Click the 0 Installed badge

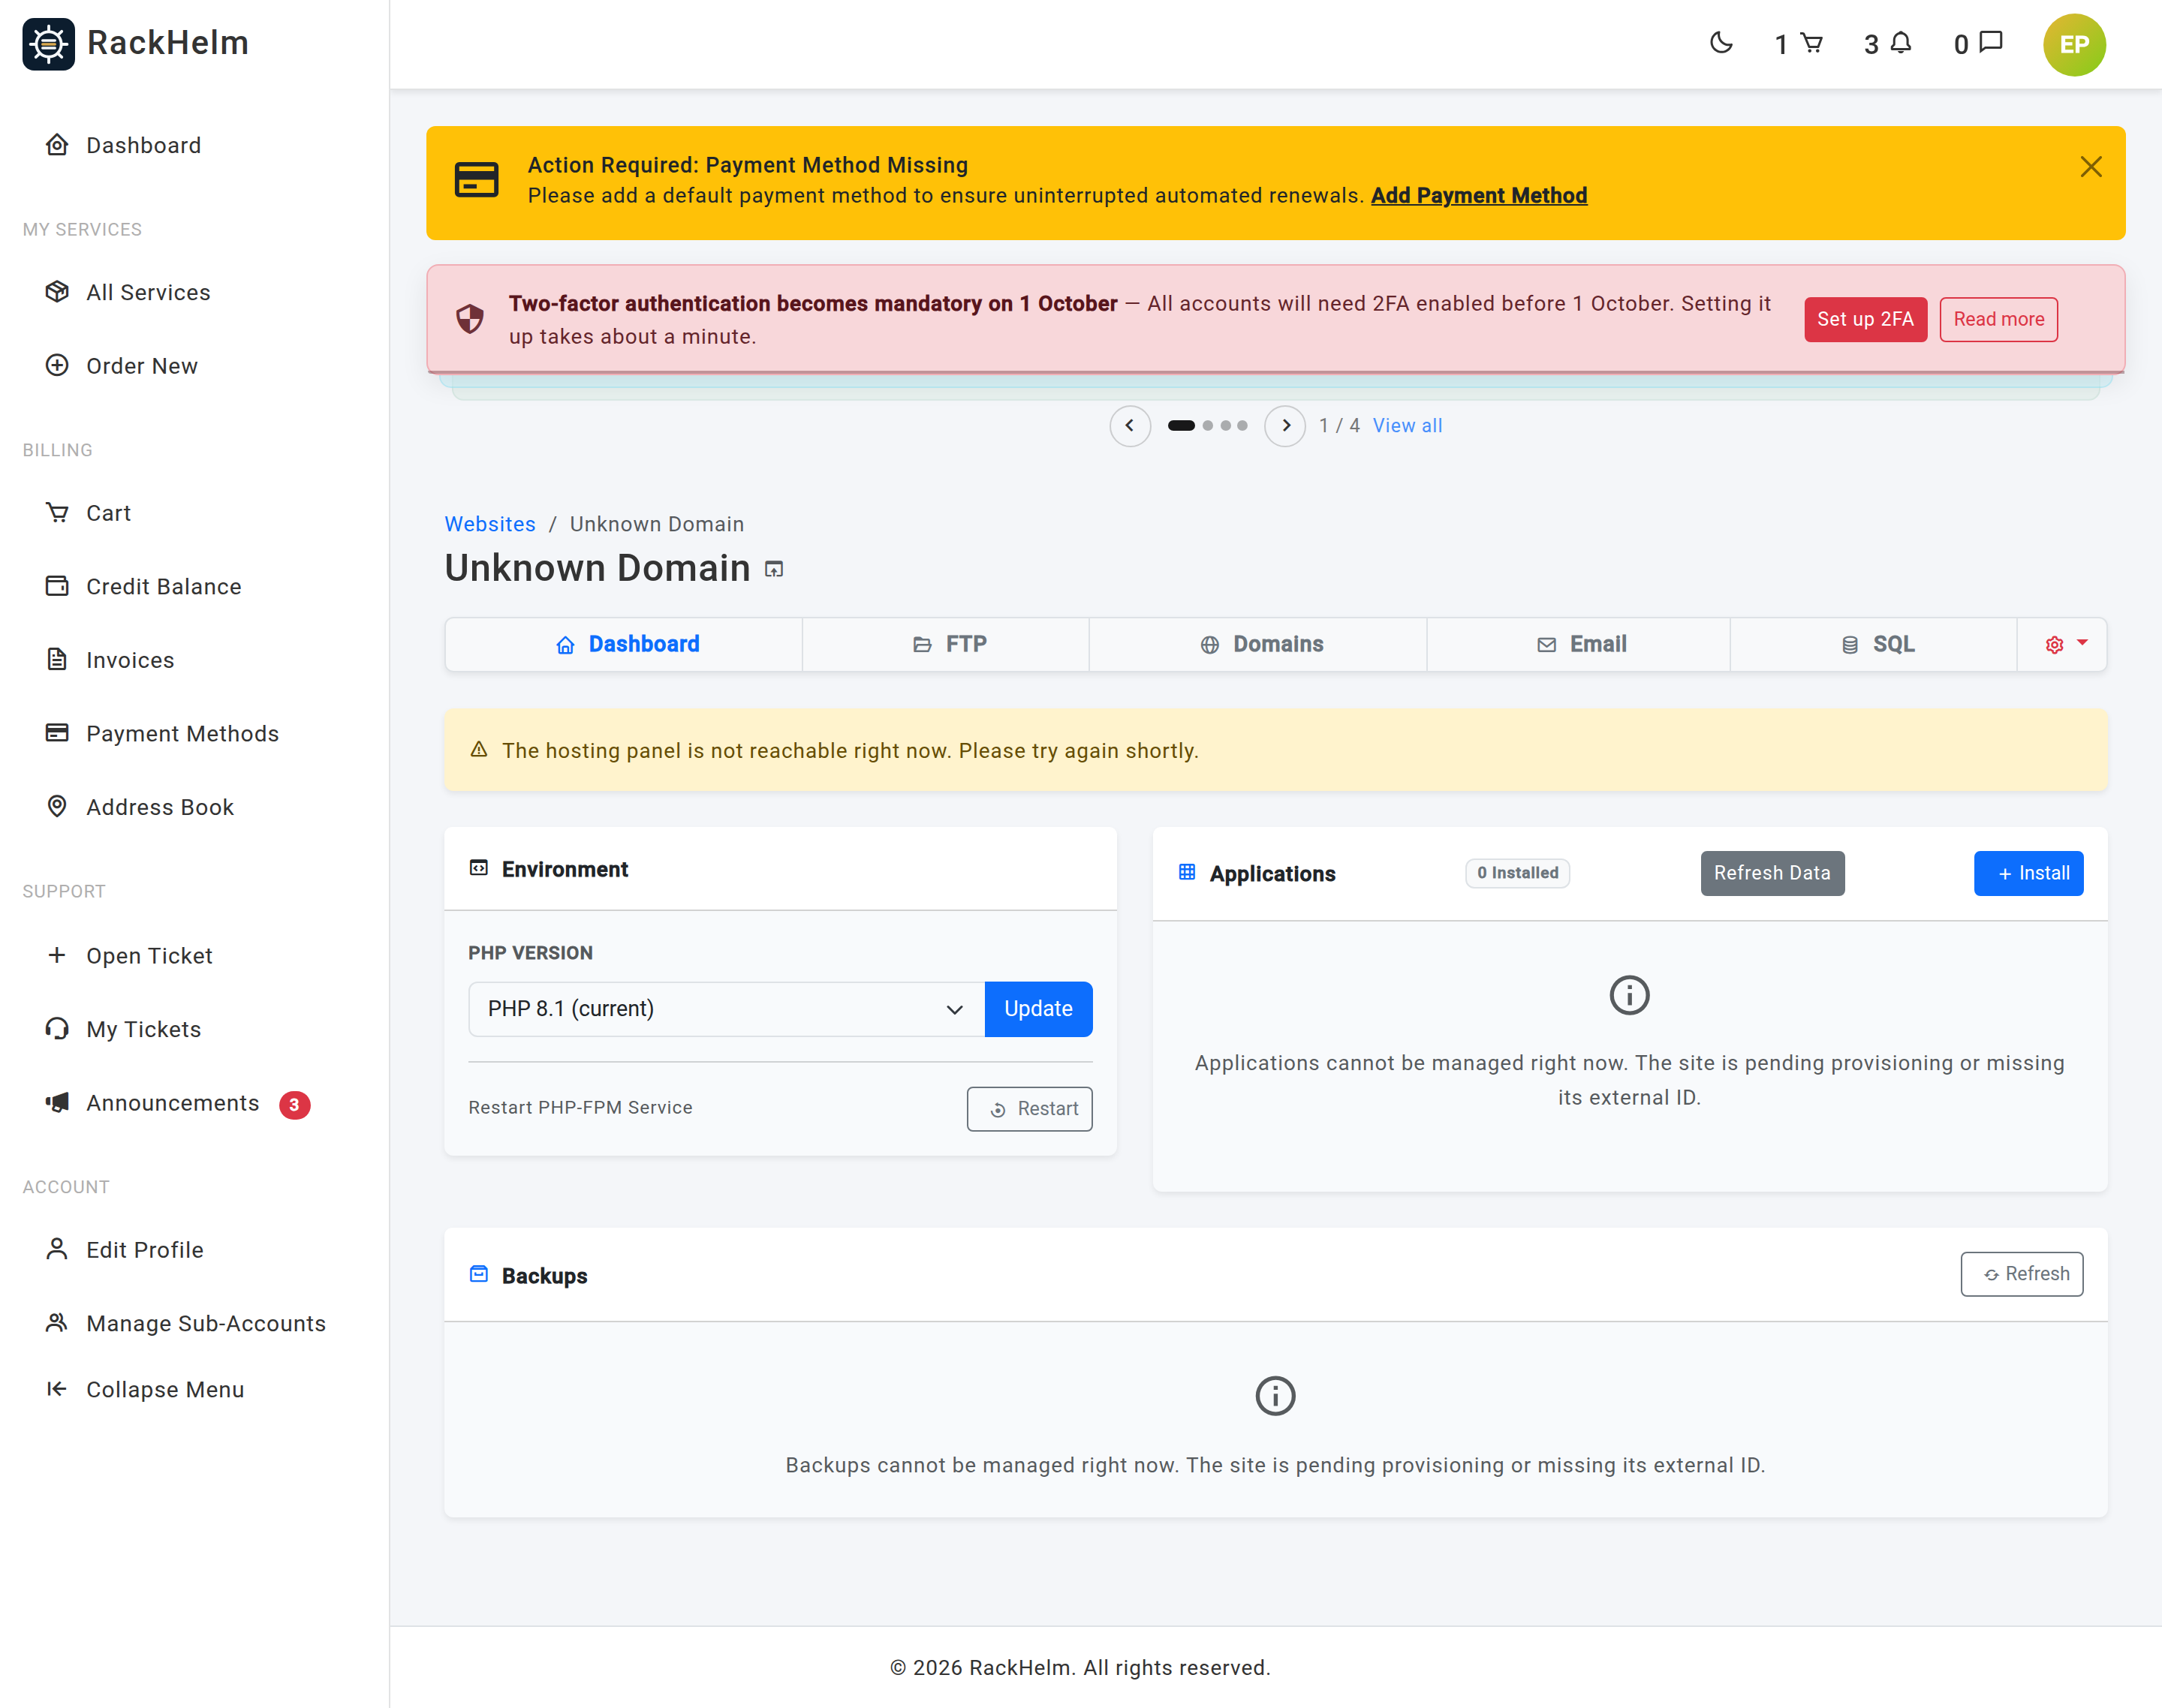coord(1518,873)
